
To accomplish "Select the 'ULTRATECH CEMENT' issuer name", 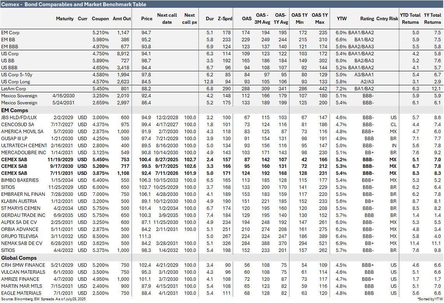I will pos(24,145).
